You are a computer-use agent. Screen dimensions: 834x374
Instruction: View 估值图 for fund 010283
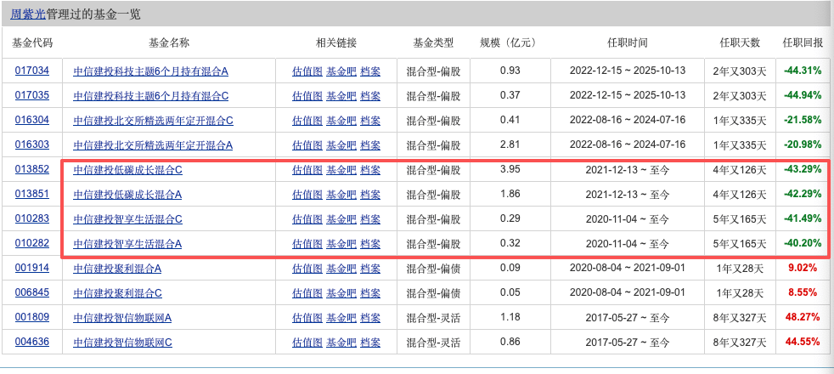pyautogui.click(x=307, y=219)
